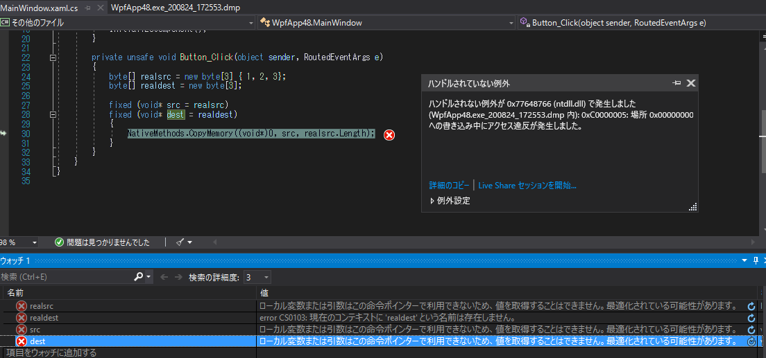The image size is (766, 358).
Task: Click the highlighted dest variable on line 28
Action: [x=176, y=115]
